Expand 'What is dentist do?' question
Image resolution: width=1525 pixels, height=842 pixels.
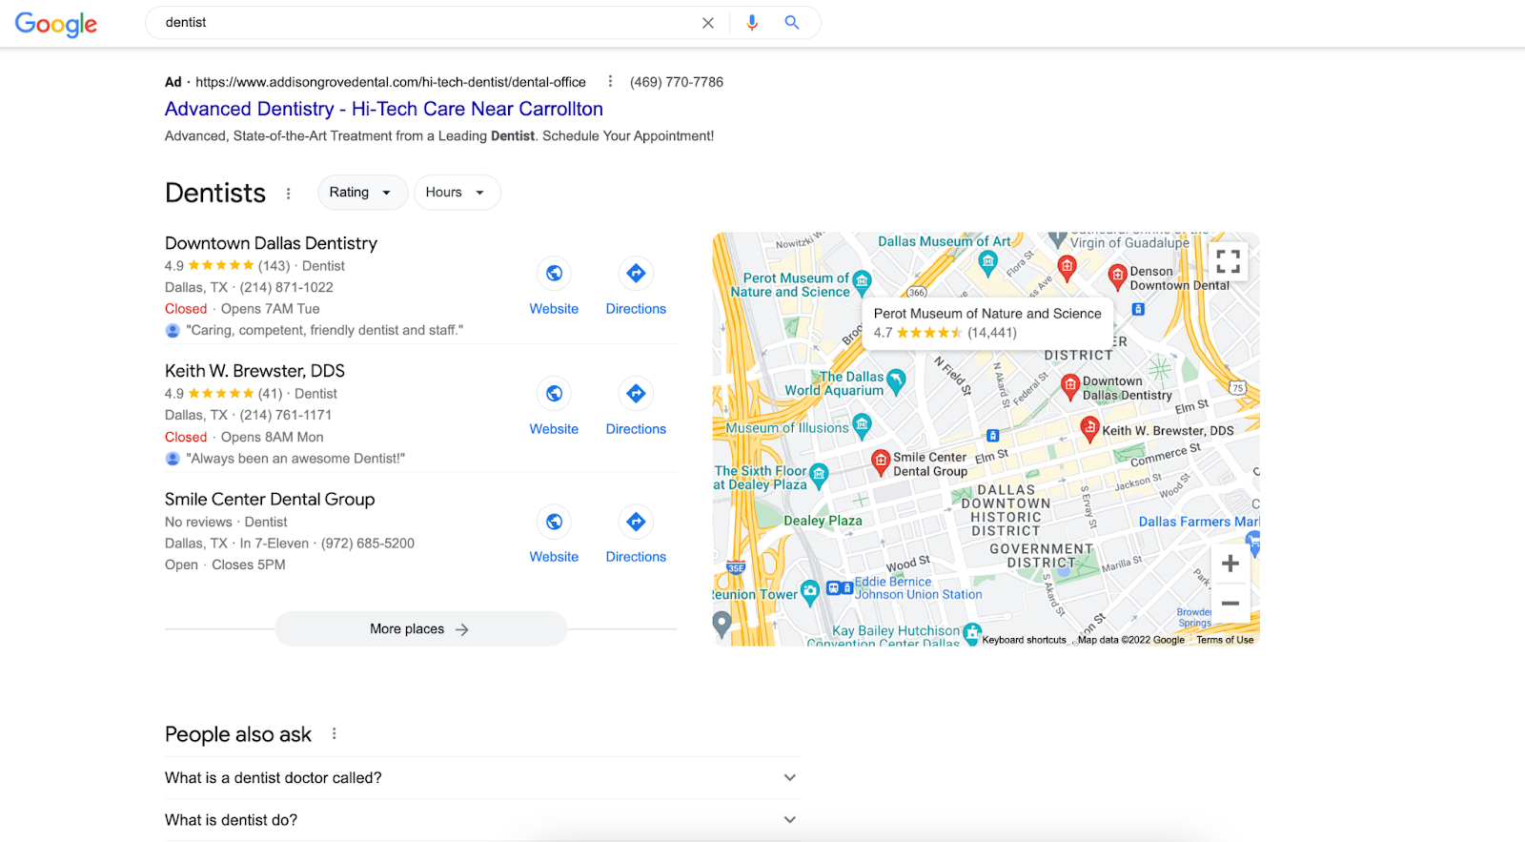(482, 820)
